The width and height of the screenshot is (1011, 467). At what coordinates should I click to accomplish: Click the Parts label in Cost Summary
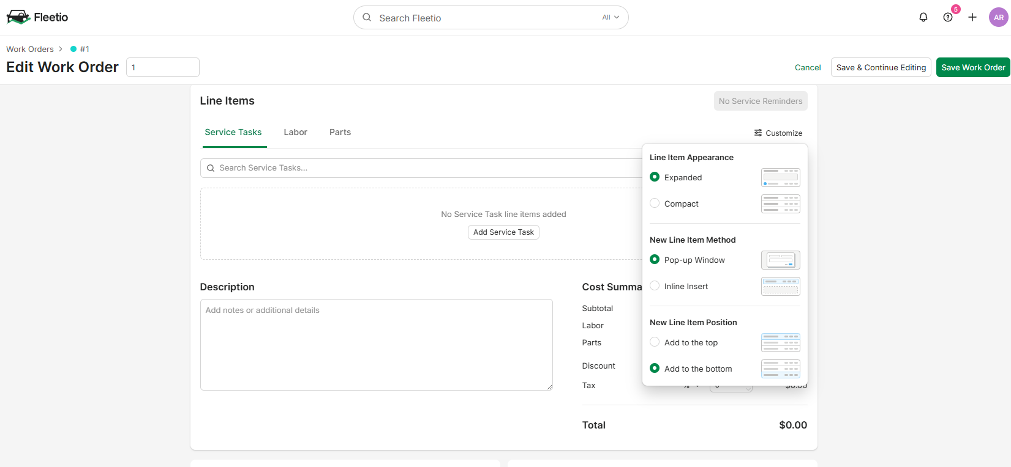pos(592,343)
